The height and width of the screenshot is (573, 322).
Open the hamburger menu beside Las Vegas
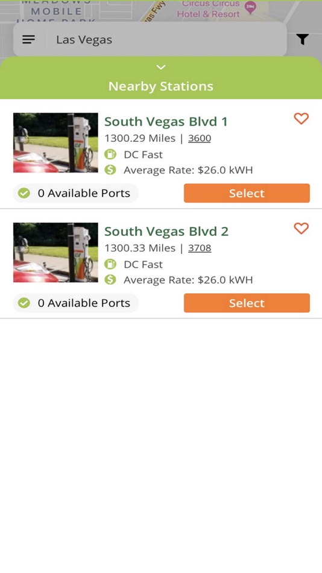click(x=28, y=39)
